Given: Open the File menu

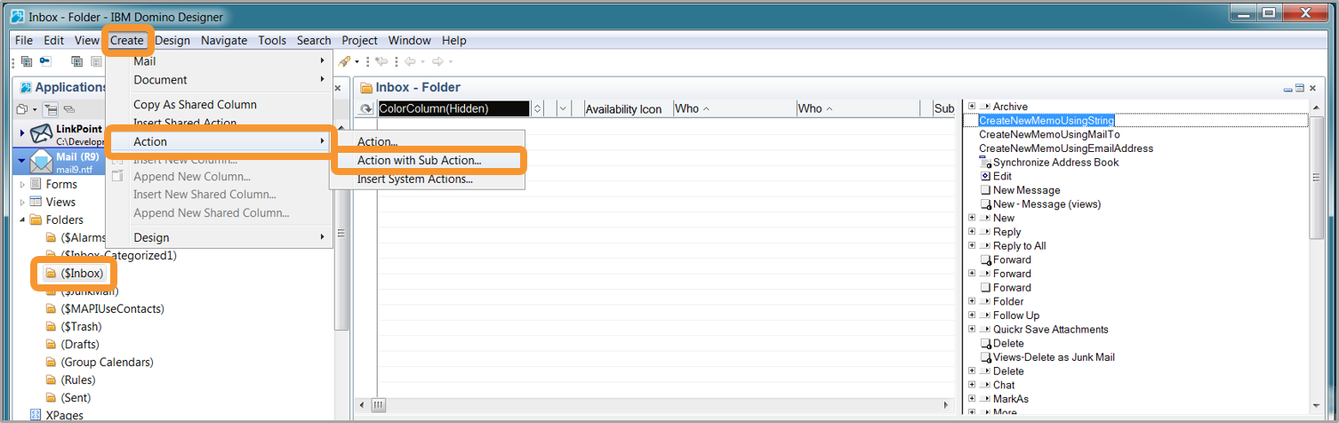Looking at the screenshot, I should click(24, 40).
